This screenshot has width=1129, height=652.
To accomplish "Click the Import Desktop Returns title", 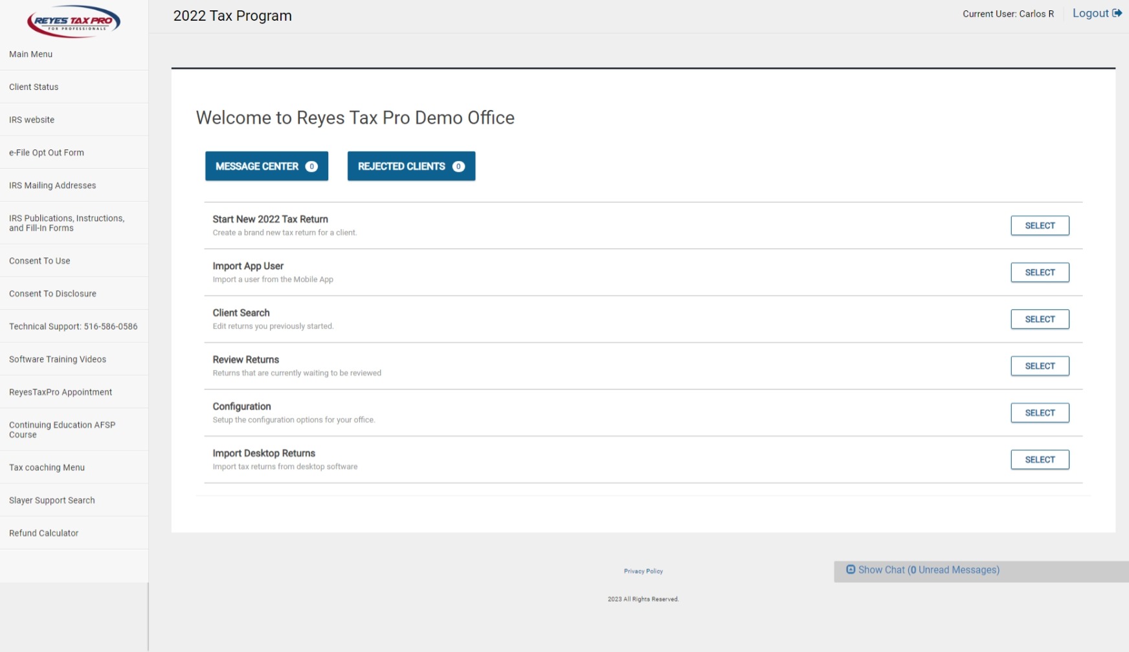I will [x=264, y=453].
